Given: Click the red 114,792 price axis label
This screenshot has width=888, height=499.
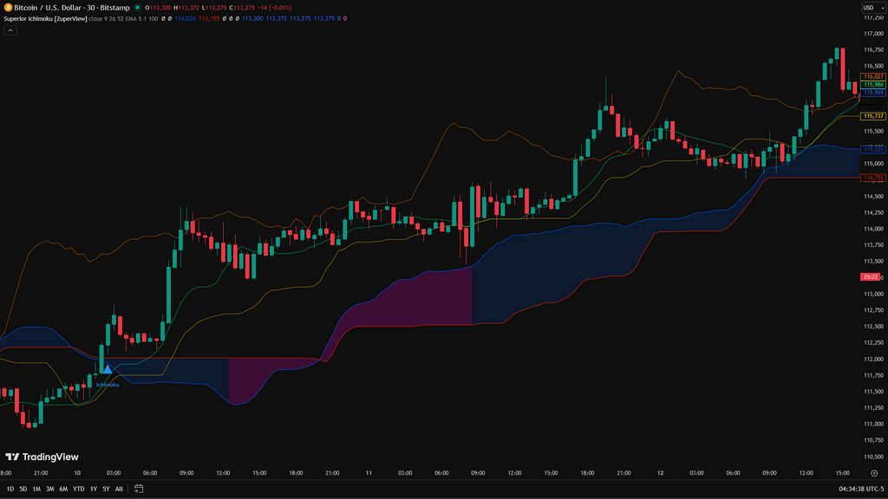Looking at the screenshot, I should (x=872, y=178).
